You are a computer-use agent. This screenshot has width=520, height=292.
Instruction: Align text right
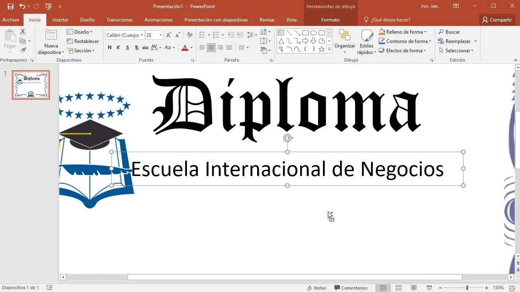[x=220, y=47]
